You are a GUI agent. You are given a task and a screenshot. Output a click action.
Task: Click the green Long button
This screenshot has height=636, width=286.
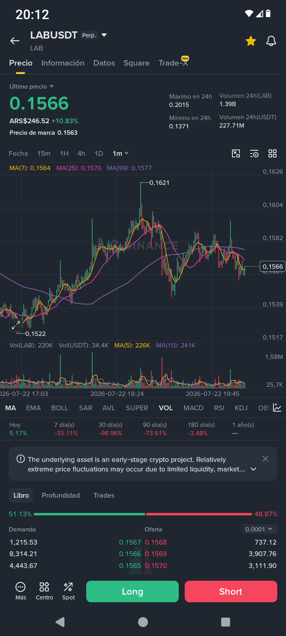(132, 591)
